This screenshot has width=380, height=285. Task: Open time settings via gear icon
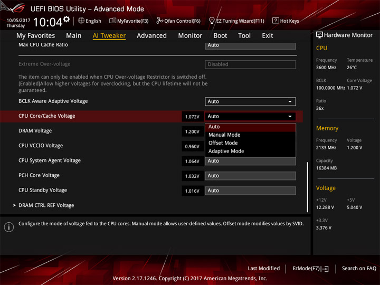(66, 19)
